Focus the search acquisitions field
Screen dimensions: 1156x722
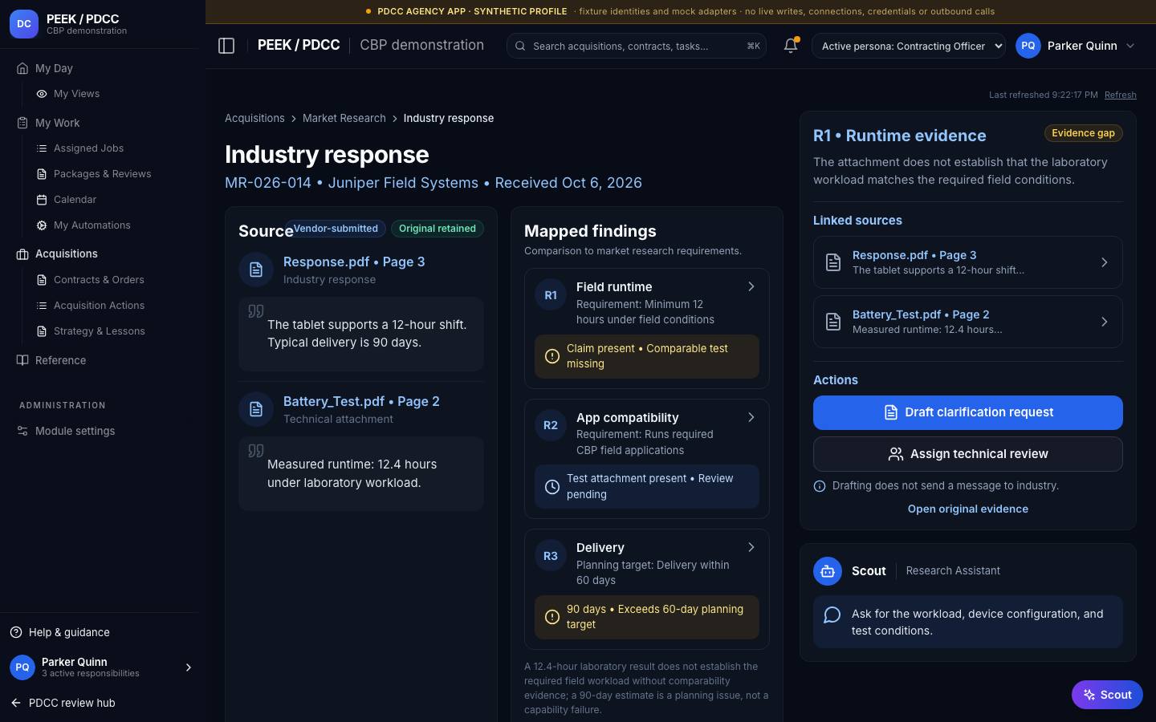click(x=637, y=46)
